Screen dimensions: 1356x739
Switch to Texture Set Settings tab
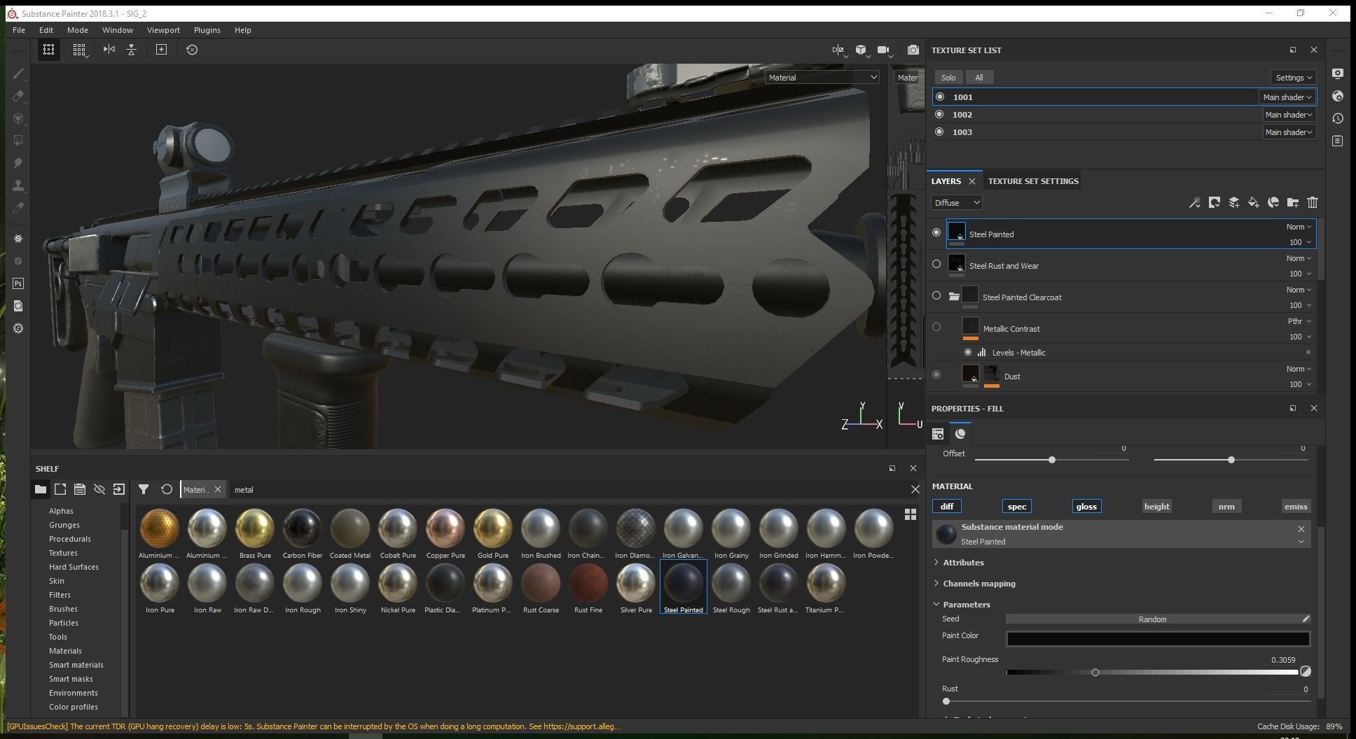[x=1033, y=181]
